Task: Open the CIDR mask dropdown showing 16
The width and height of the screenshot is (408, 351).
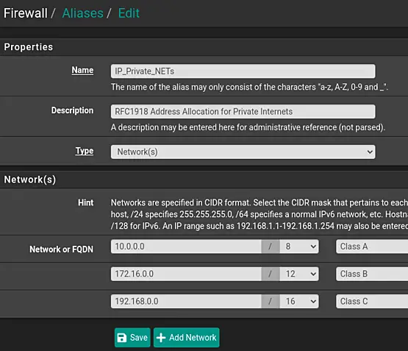Action: pyautogui.click(x=298, y=301)
